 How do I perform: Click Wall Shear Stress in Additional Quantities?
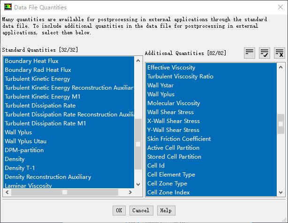click(x=170, y=112)
